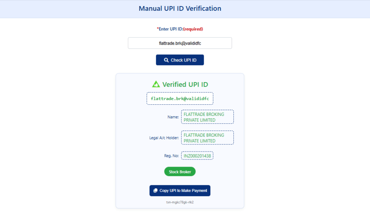Click registration number INZ000201438
This screenshot has height=212, width=370.
point(197,156)
